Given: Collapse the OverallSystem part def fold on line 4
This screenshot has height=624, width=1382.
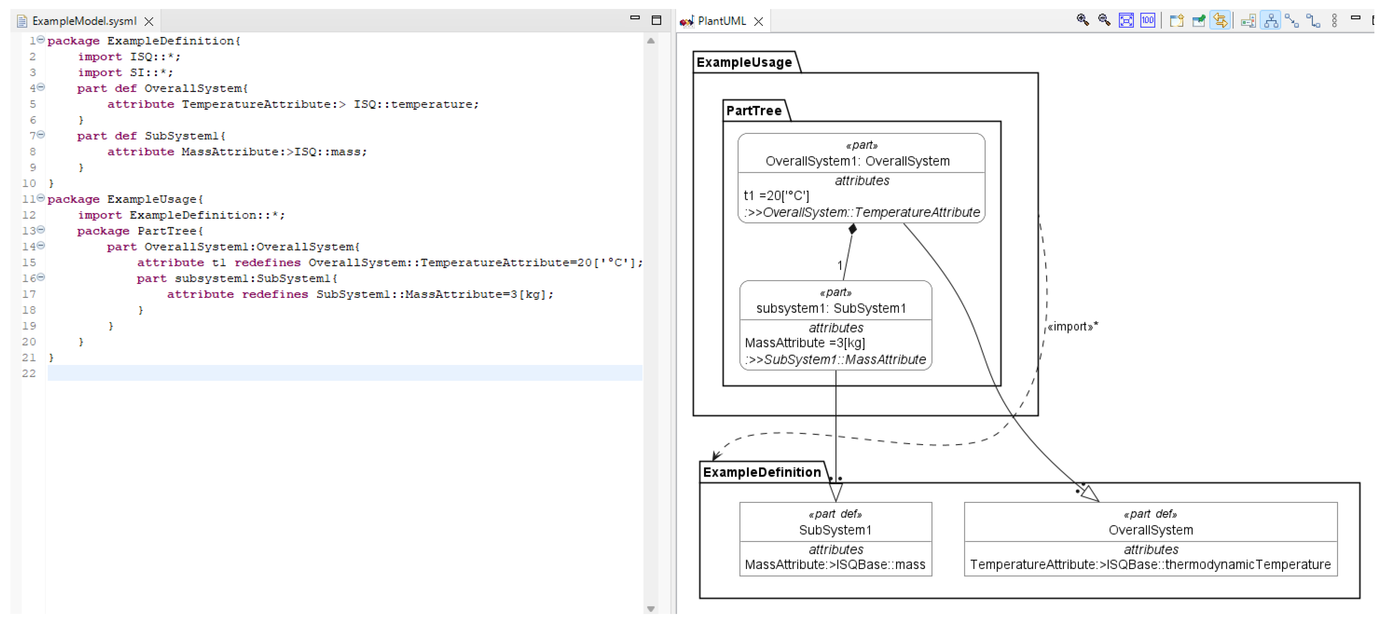Looking at the screenshot, I should coord(41,88).
